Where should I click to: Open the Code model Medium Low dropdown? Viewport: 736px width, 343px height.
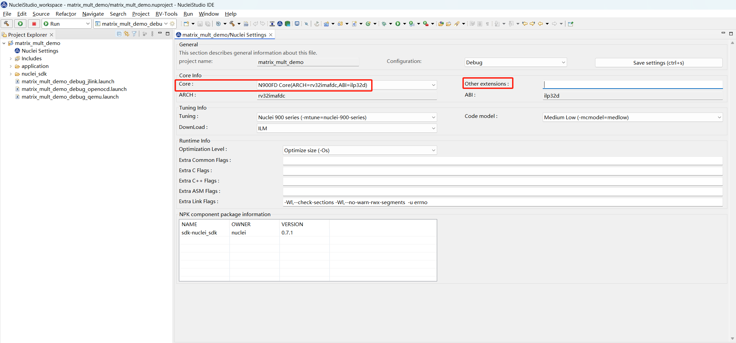pos(633,117)
